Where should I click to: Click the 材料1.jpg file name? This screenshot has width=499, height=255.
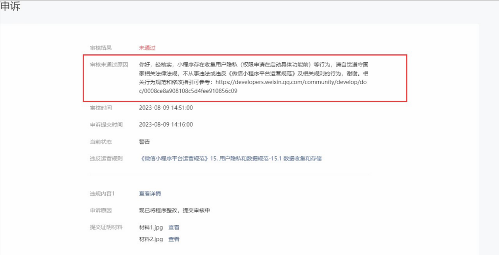pyautogui.click(x=151, y=228)
